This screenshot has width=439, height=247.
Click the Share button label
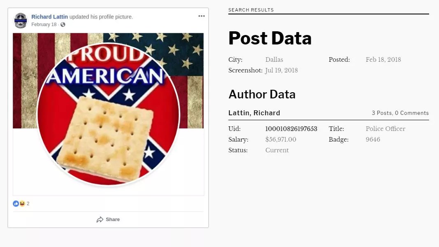(112, 219)
